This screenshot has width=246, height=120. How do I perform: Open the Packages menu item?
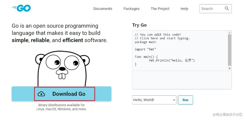point(132,9)
